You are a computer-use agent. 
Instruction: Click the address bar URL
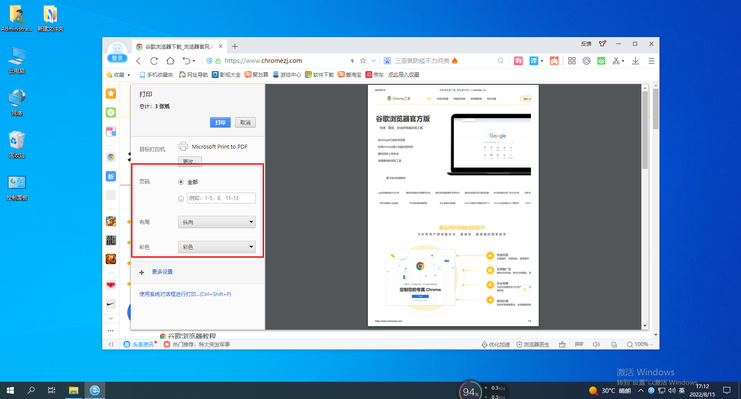(263, 61)
